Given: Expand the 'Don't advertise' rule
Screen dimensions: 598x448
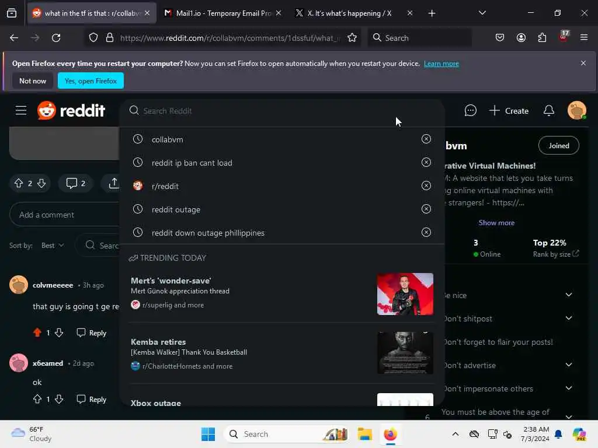Looking at the screenshot, I should pyautogui.click(x=568, y=365).
